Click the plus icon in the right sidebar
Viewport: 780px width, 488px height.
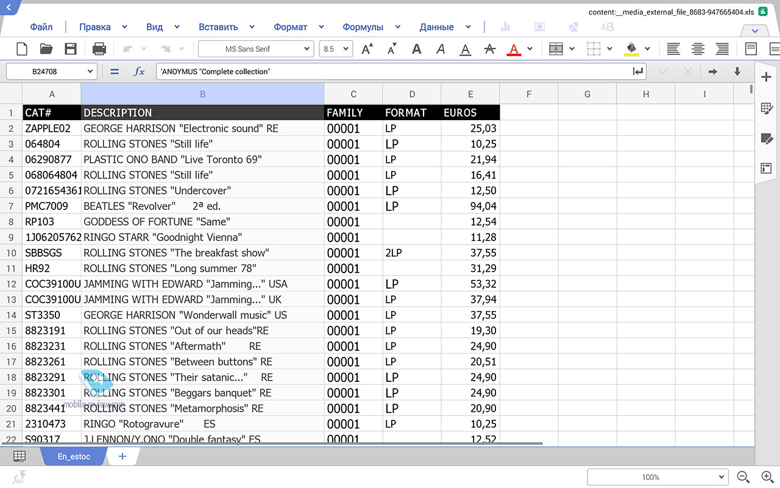click(767, 77)
